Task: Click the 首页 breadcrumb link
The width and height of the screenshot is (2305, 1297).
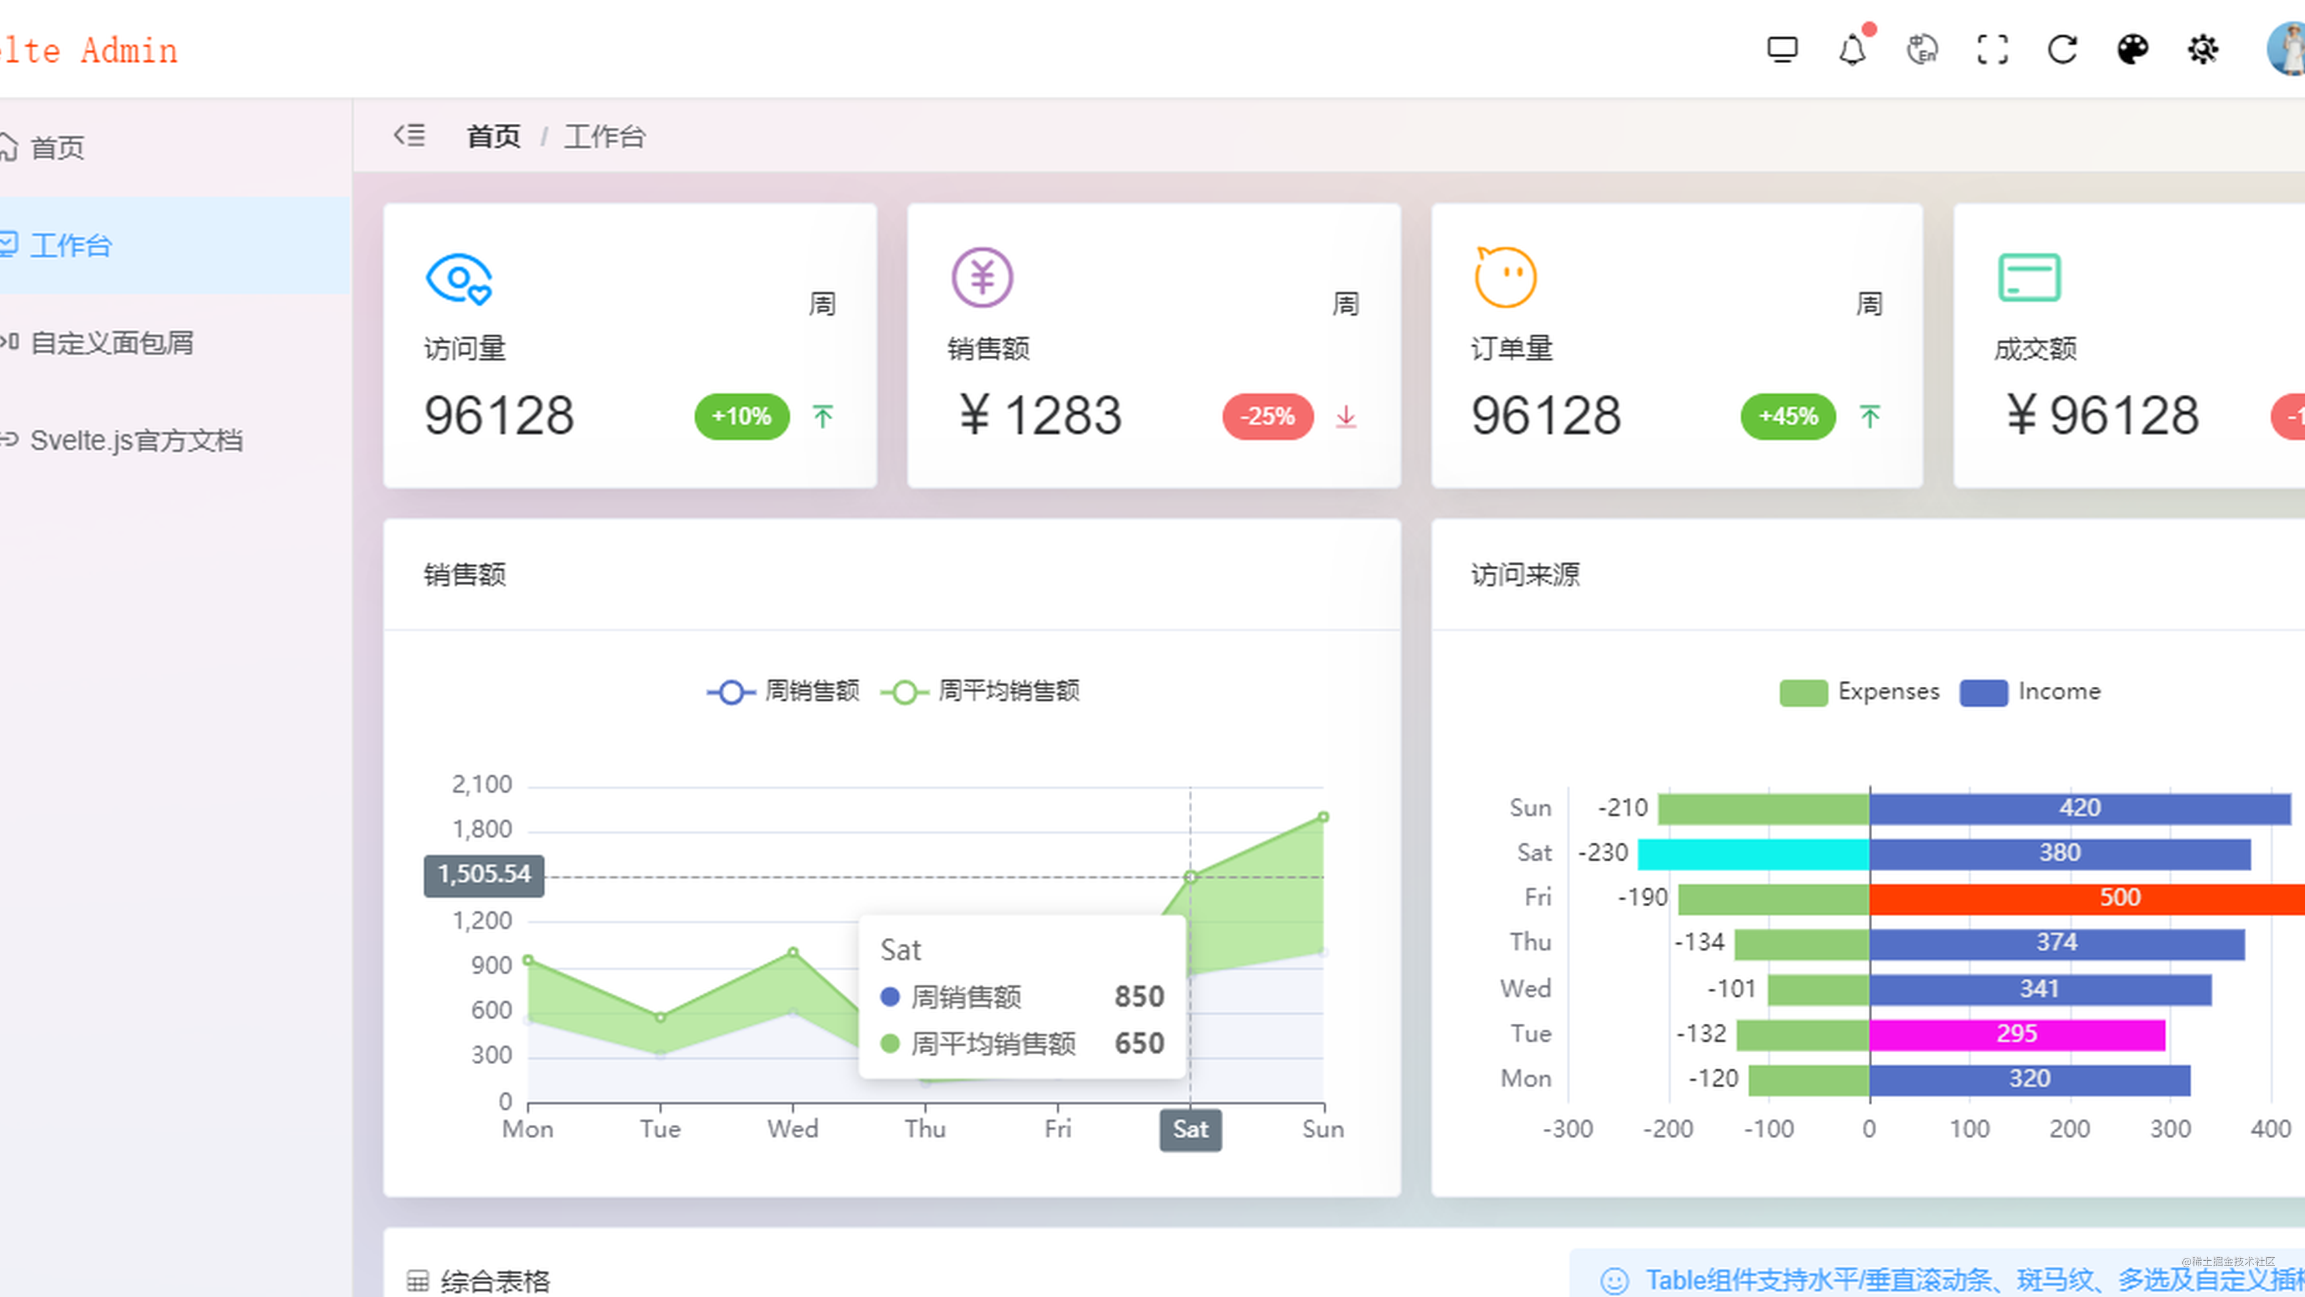Action: point(493,136)
